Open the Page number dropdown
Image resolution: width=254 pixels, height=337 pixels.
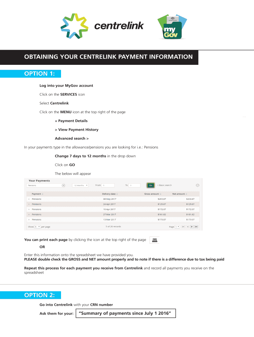tap(177, 227)
